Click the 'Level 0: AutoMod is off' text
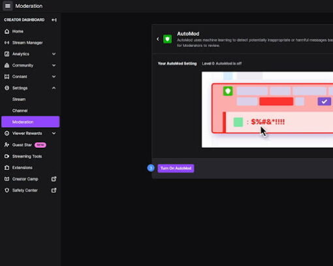 [x=222, y=63]
